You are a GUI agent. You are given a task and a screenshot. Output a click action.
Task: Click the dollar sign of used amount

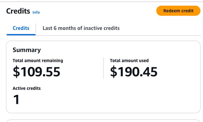[114, 72]
